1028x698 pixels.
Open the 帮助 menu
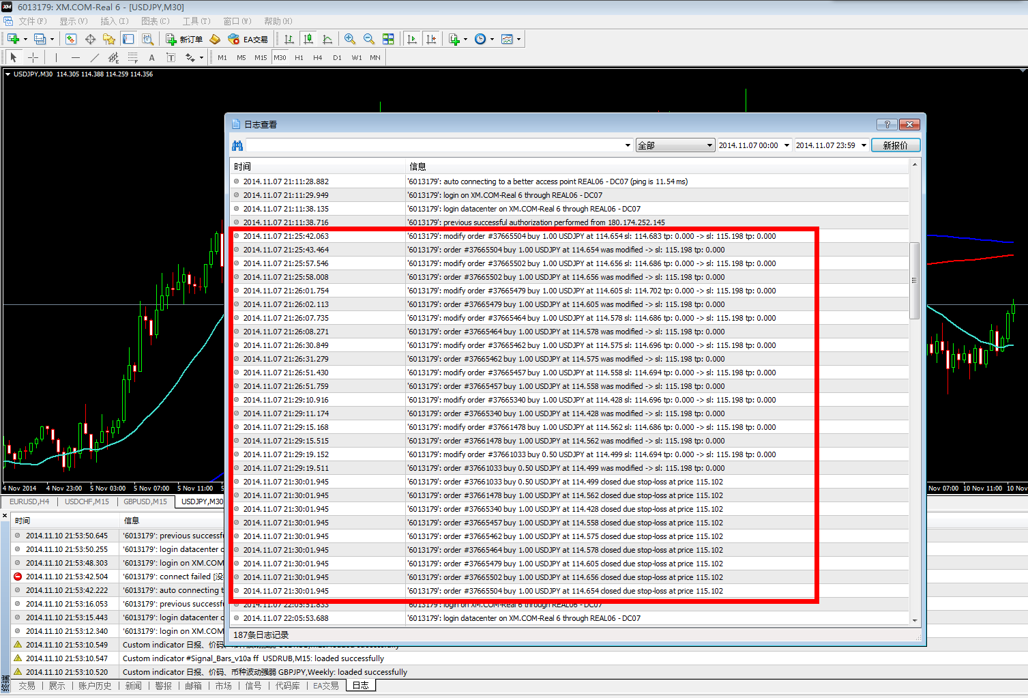278,21
